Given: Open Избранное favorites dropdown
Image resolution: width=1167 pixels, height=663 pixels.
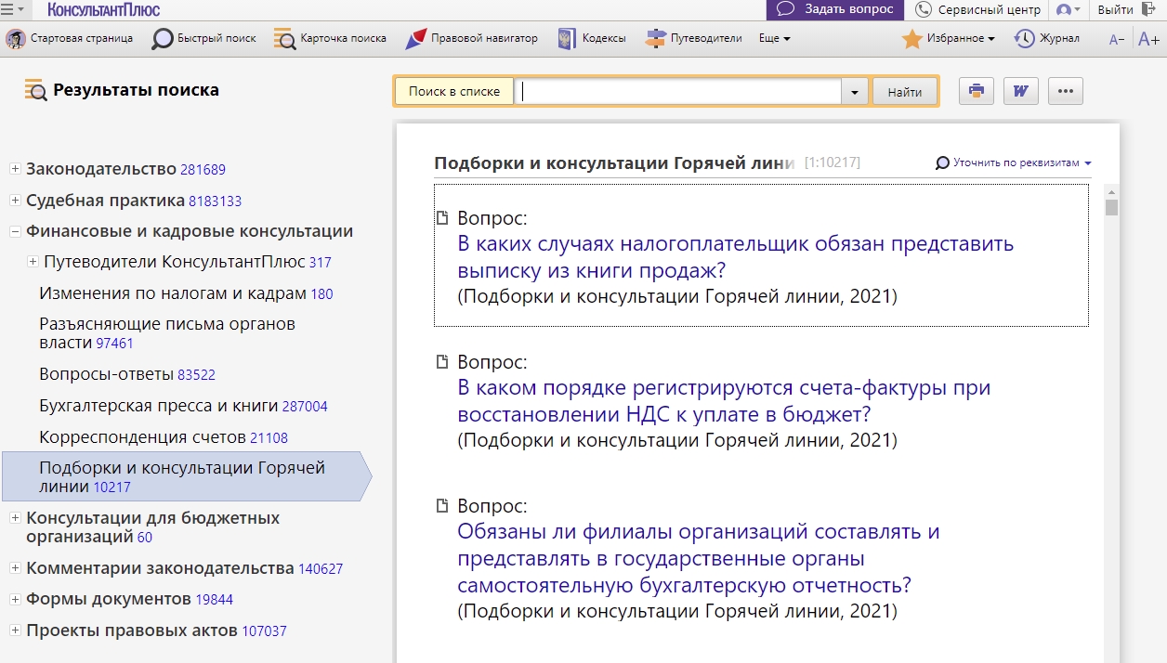Looking at the screenshot, I should (x=948, y=39).
